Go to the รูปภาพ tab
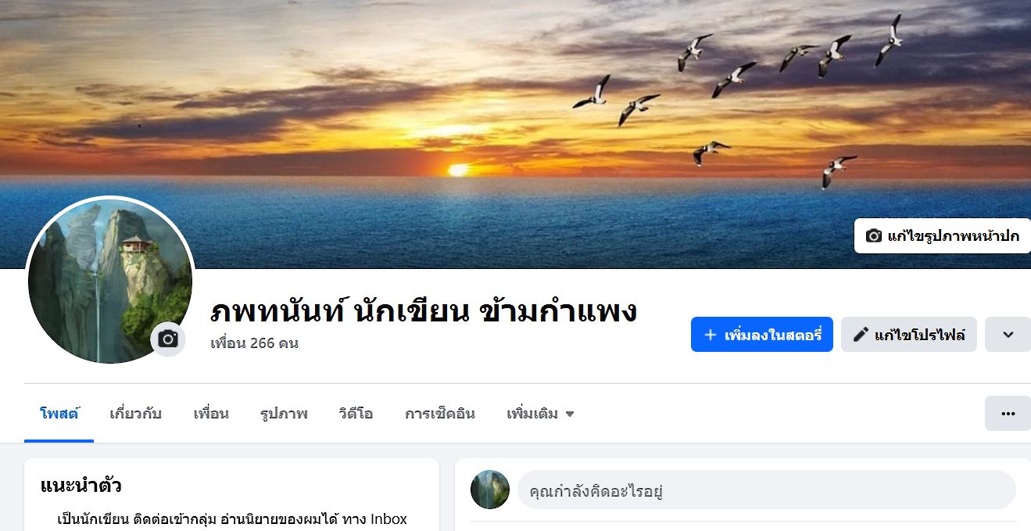Image resolution: width=1031 pixels, height=531 pixels. pyautogui.click(x=284, y=414)
